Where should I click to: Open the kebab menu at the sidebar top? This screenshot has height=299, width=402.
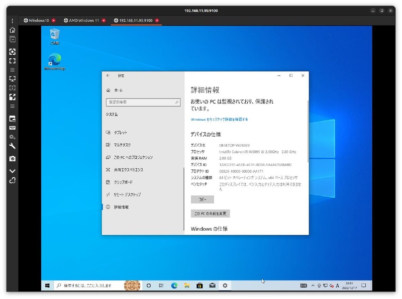tap(11, 21)
